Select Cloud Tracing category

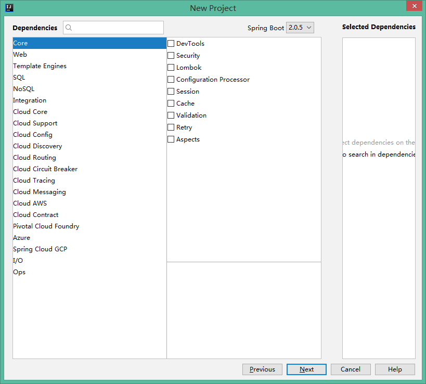coord(89,181)
